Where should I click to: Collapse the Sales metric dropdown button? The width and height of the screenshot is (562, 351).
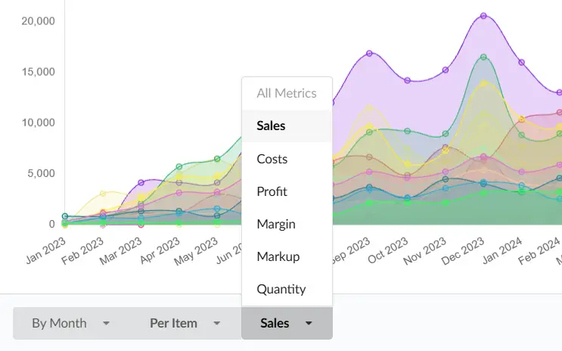pyautogui.click(x=287, y=323)
